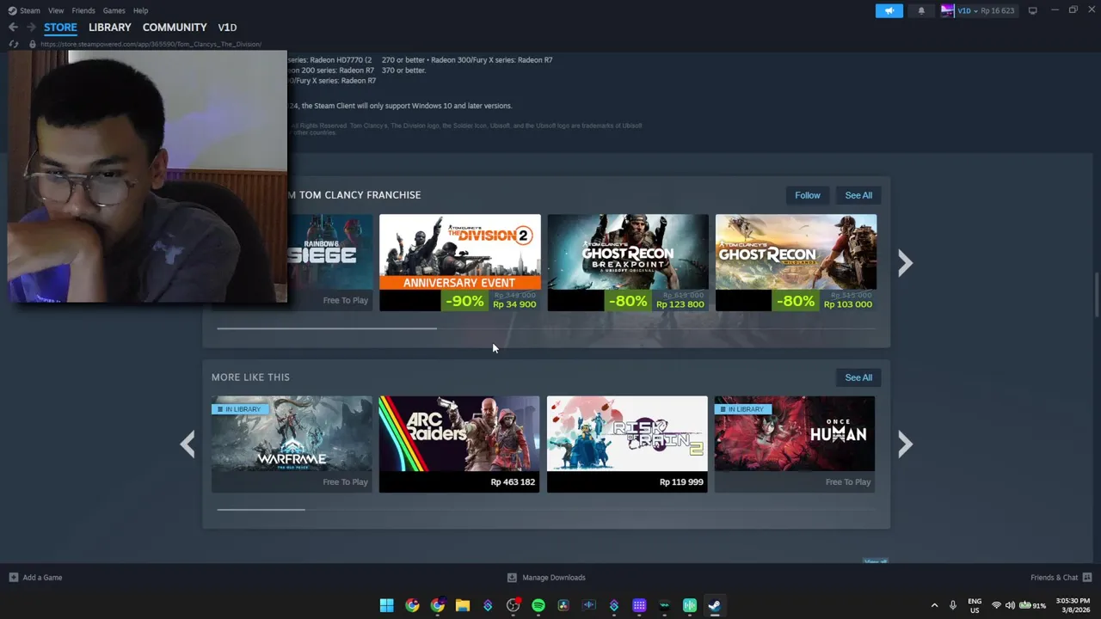Screen dimensions: 1101x619
Task: Open the clock and calendar flyout
Action: 1074,605
